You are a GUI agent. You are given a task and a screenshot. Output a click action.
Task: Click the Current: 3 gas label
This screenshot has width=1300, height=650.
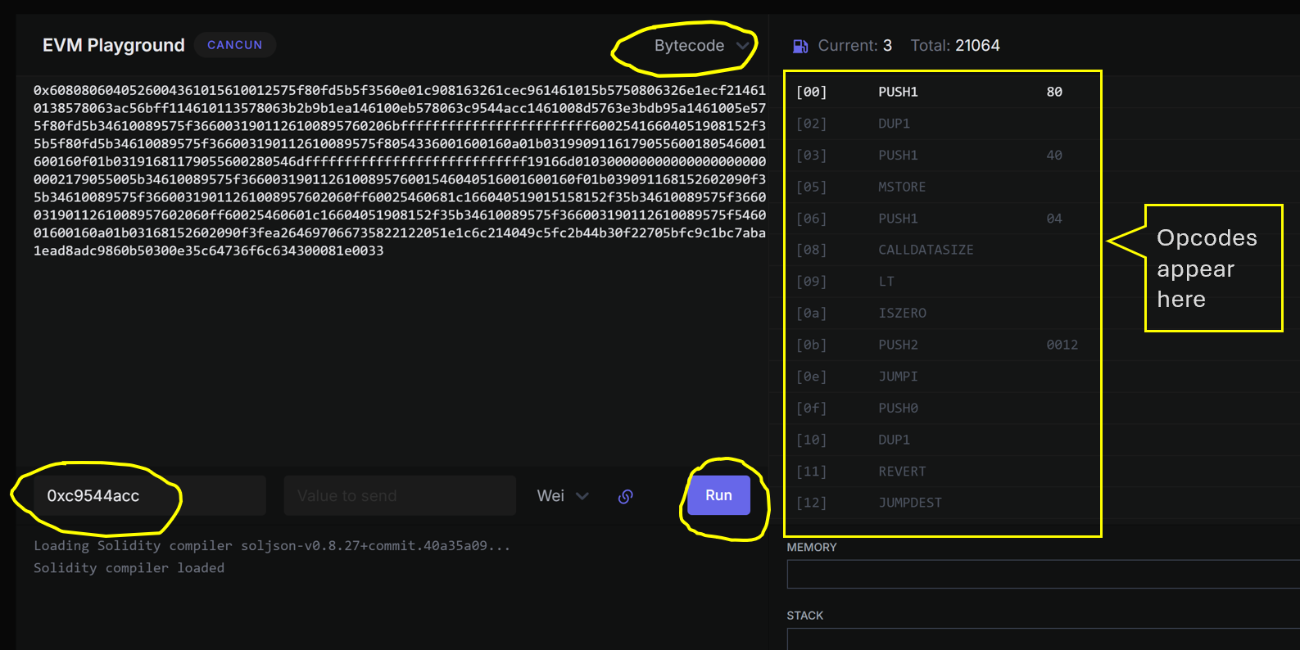click(854, 46)
